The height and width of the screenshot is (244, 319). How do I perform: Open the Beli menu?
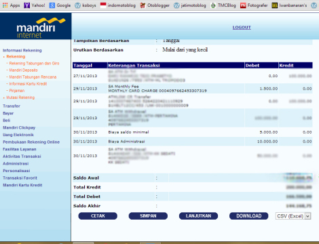pos(7,121)
